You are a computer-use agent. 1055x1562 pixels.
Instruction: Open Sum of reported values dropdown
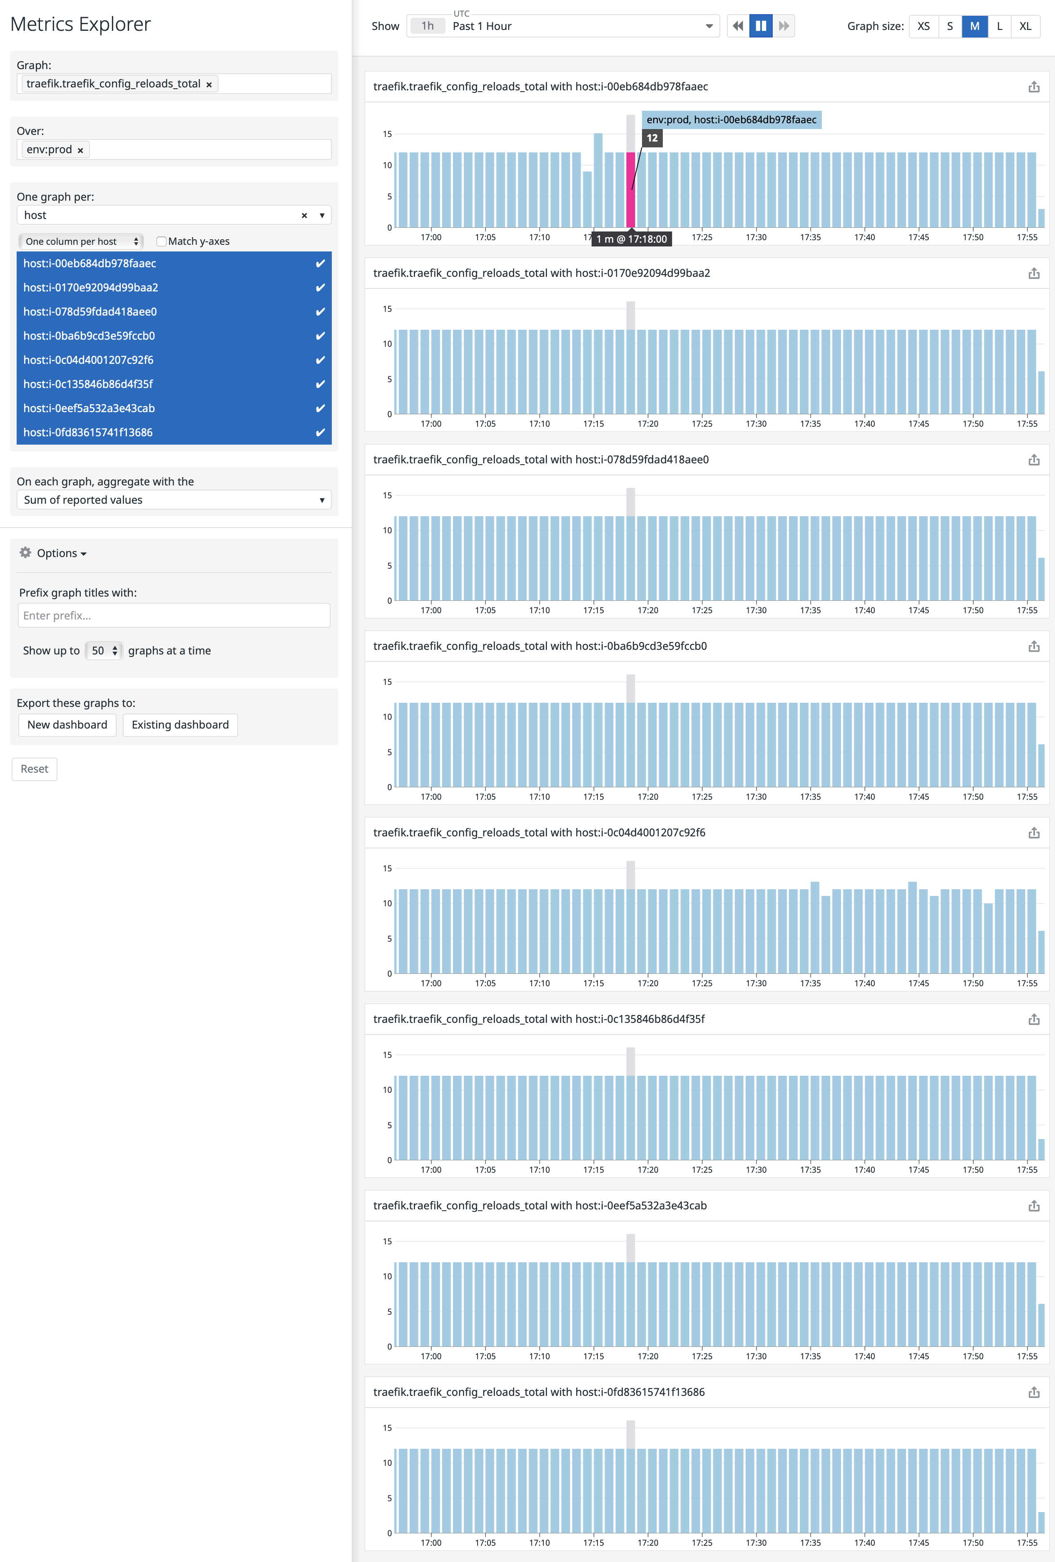(173, 500)
